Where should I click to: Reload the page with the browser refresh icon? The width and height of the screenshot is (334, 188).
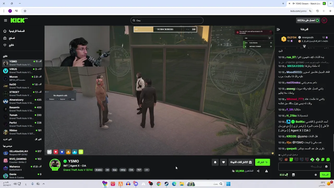pyautogui.click(x=318, y=11)
